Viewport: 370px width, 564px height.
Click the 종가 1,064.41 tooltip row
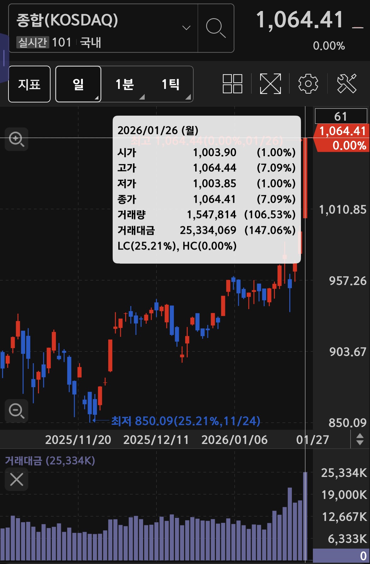tap(206, 199)
